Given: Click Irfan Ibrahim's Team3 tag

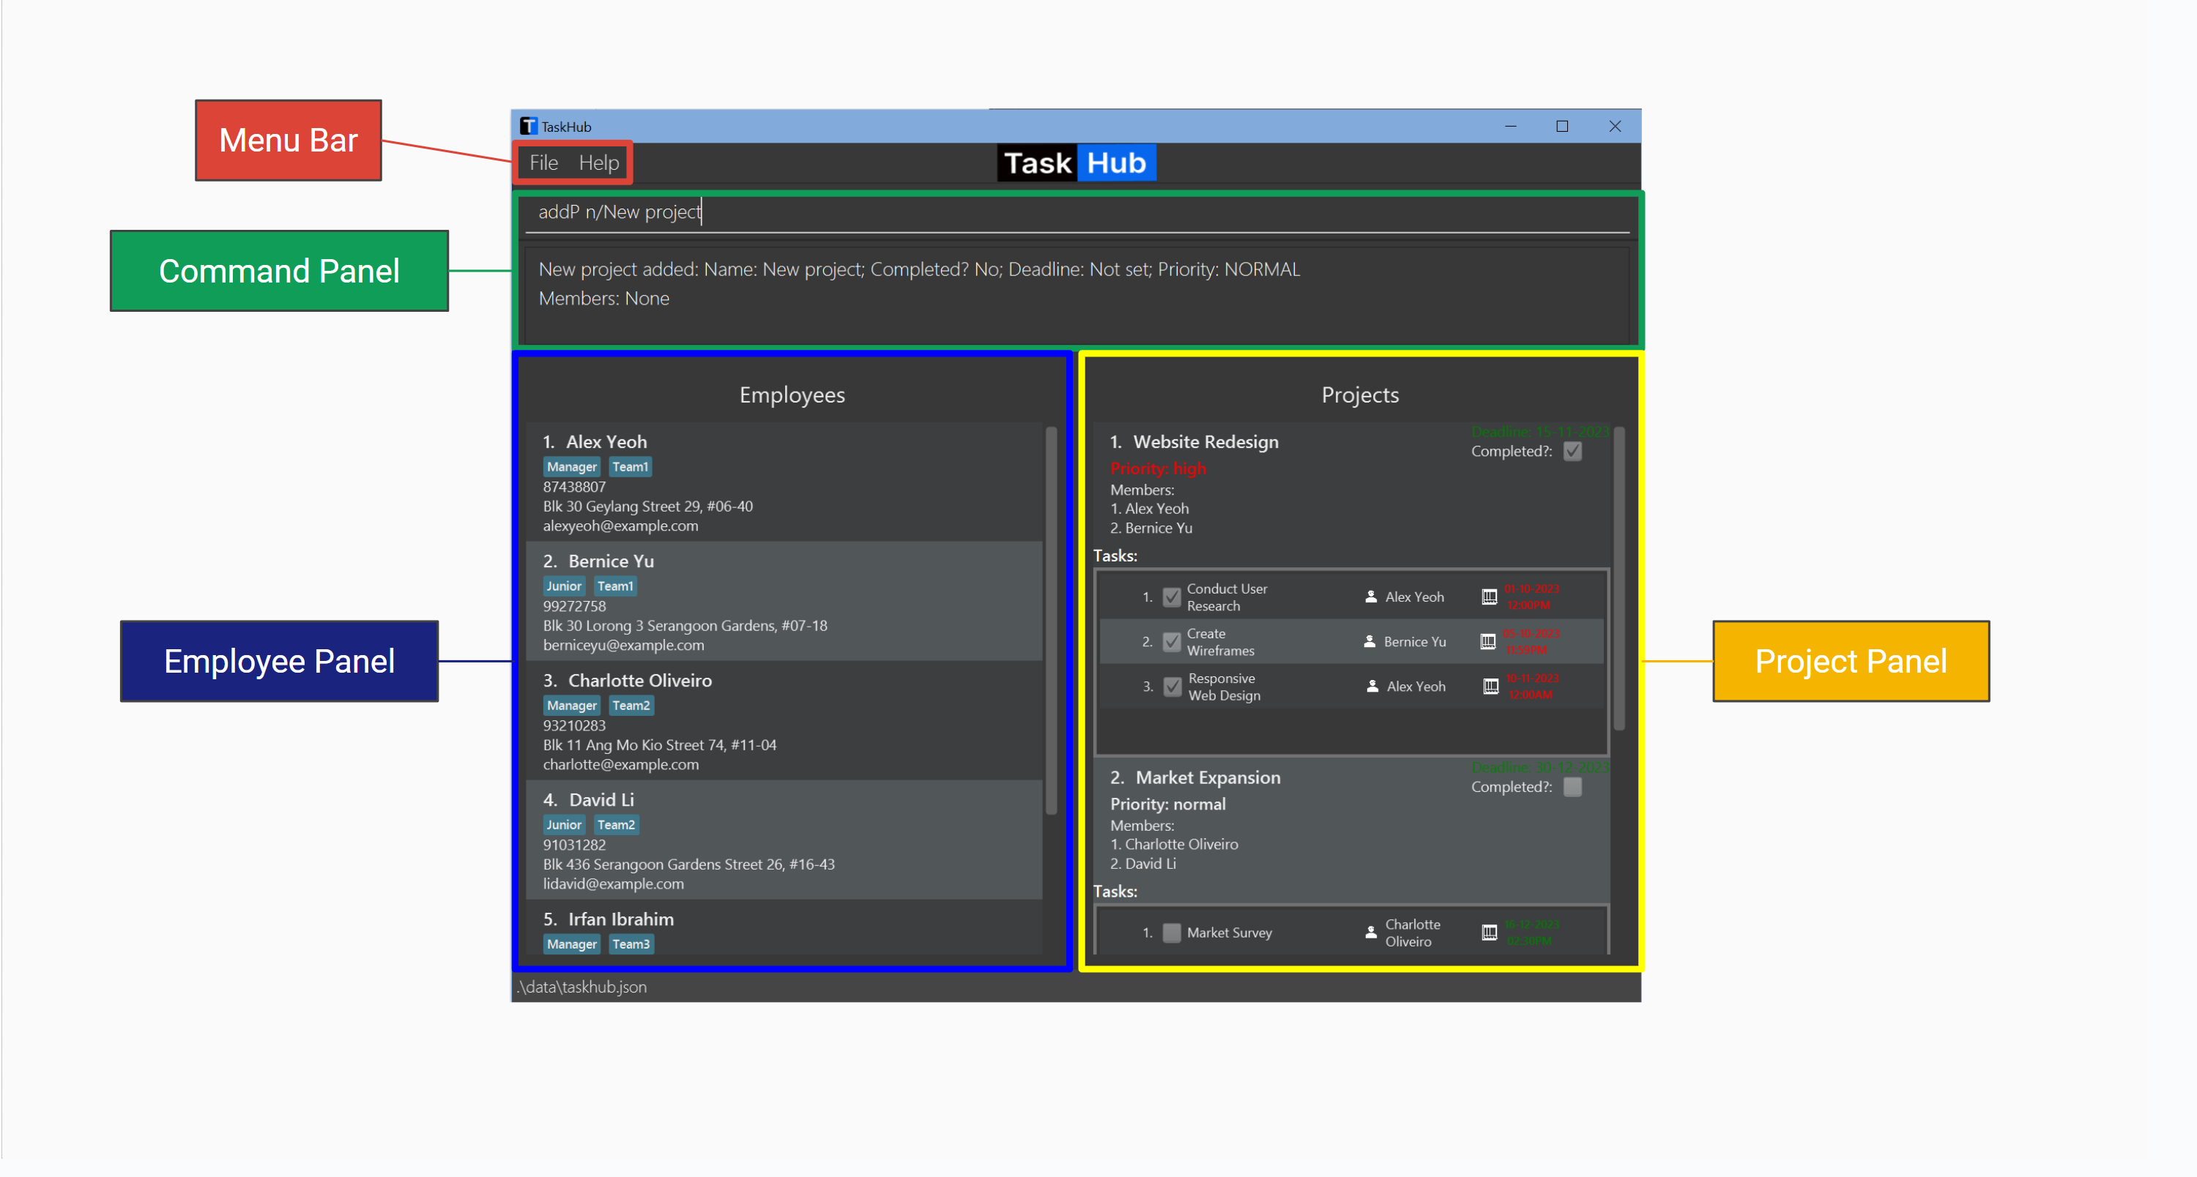Looking at the screenshot, I should coord(631,944).
